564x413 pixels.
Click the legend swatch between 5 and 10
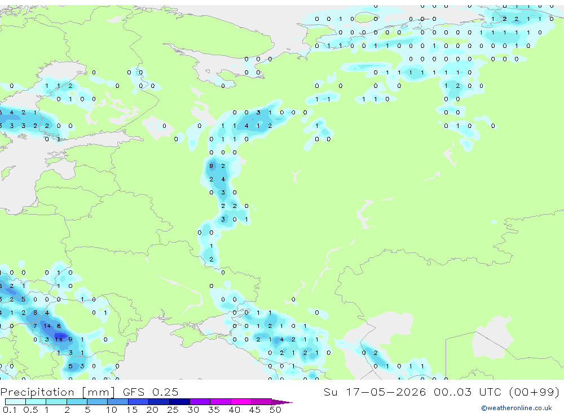(97, 402)
